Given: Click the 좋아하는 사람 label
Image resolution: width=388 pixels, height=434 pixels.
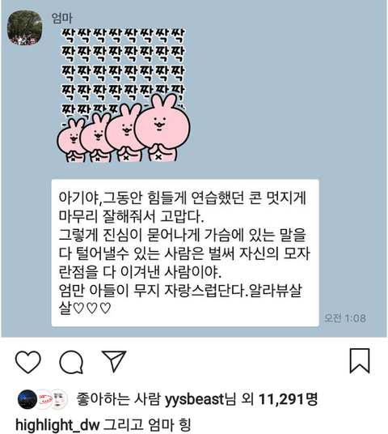Looking at the screenshot, I should 118,399.
